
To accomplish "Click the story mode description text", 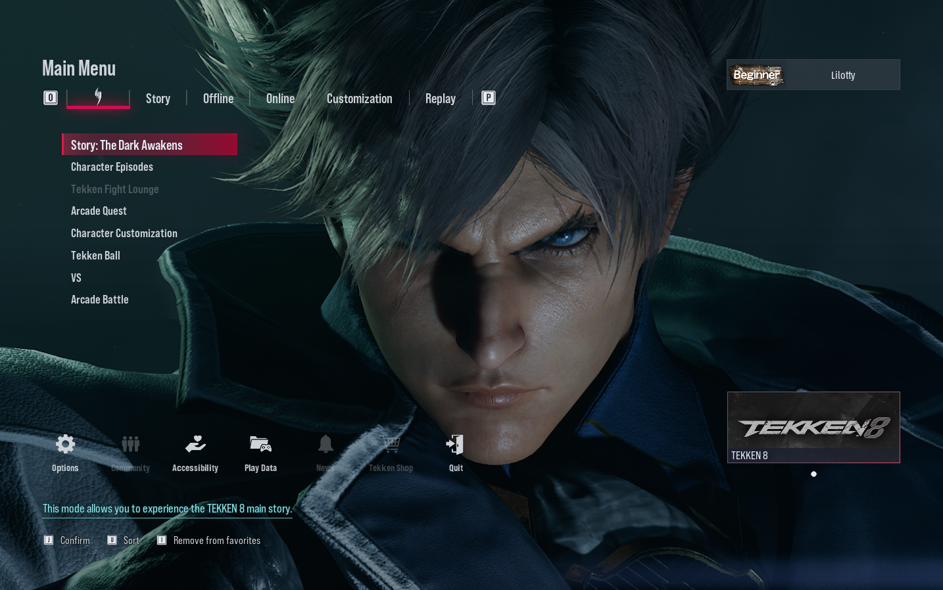I will tap(167, 509).
